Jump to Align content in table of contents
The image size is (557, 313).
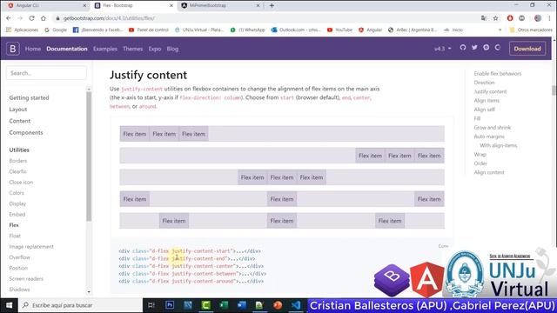click(489, 172)
